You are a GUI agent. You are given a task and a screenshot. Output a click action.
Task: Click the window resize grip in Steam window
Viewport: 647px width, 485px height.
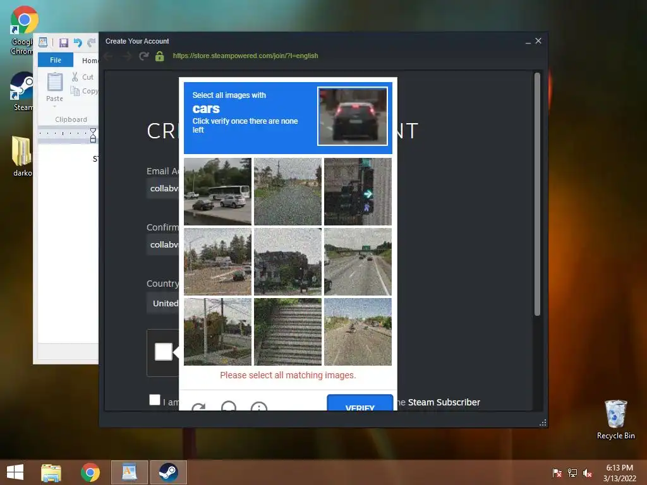pyautogui.click(x=543, y=422)
